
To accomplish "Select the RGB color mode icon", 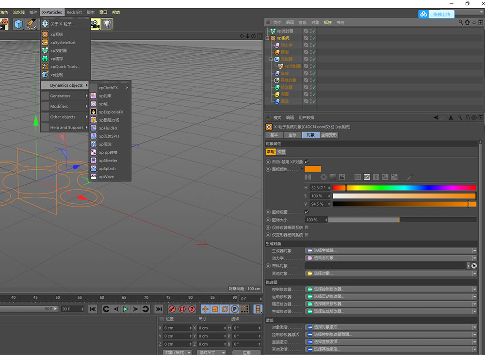I will tap(357, 177).
